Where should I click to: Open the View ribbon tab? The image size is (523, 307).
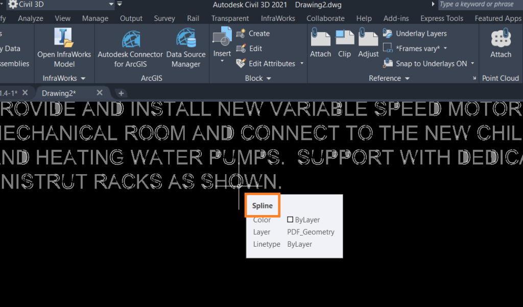[62, 18]
